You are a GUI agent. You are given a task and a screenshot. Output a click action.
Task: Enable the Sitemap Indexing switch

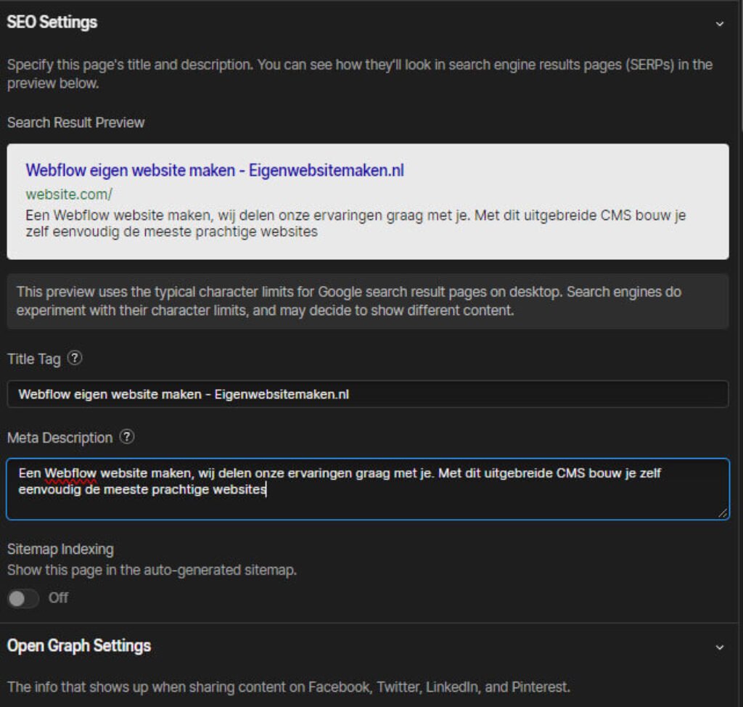coord(23,598)
